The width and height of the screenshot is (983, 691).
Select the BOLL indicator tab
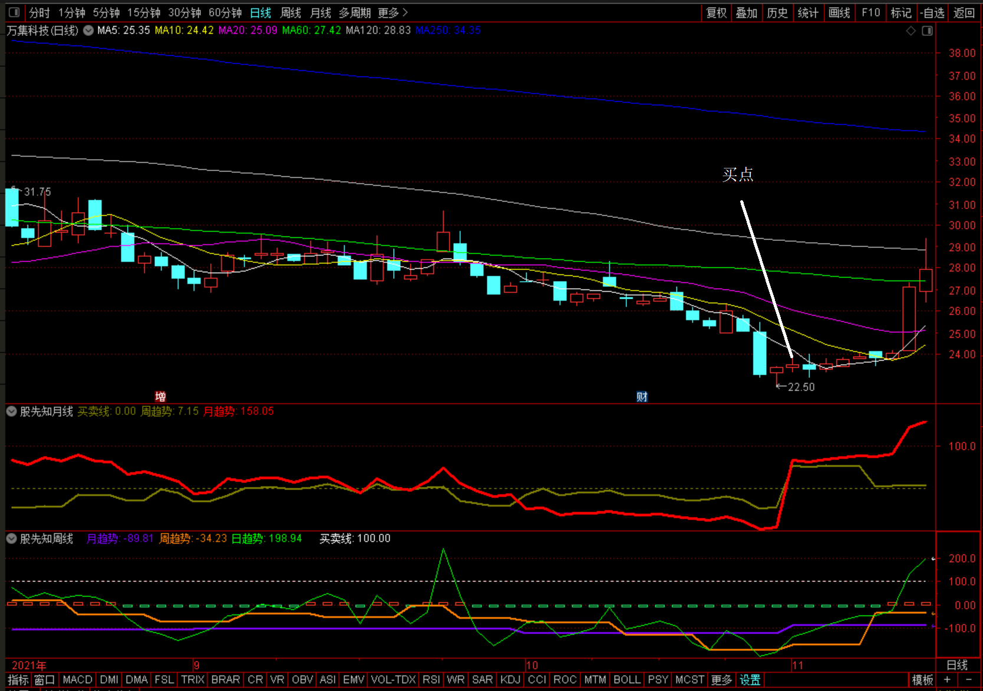[x=627, y=680]
